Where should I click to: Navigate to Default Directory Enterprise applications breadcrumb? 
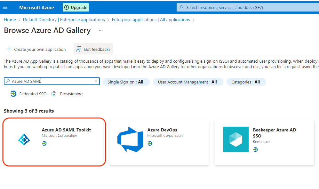(x=64, y=20)
